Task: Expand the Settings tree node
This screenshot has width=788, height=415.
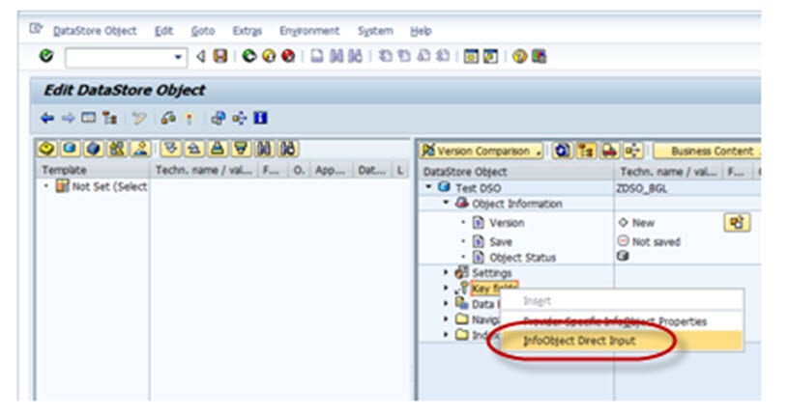Action: (446, 273)
